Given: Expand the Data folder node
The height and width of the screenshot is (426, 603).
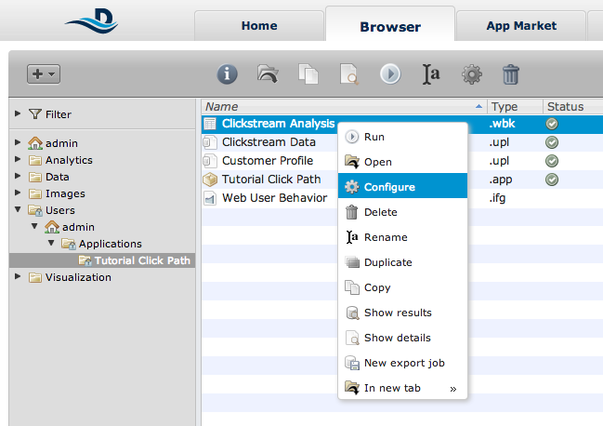Looking at the screenshot, I should (x=18, y=176).
